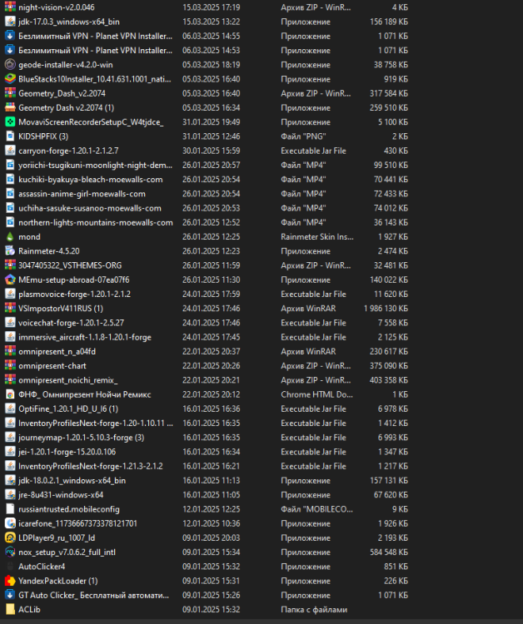Image resolution: width=523 pixels, height=624 pixels.
Task: Click the Geometry_Dash_v2.2074 WinRAR icon
Action: coord(10,93)
